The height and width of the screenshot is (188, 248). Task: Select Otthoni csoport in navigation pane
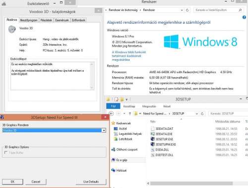click(x=127, y=150)
